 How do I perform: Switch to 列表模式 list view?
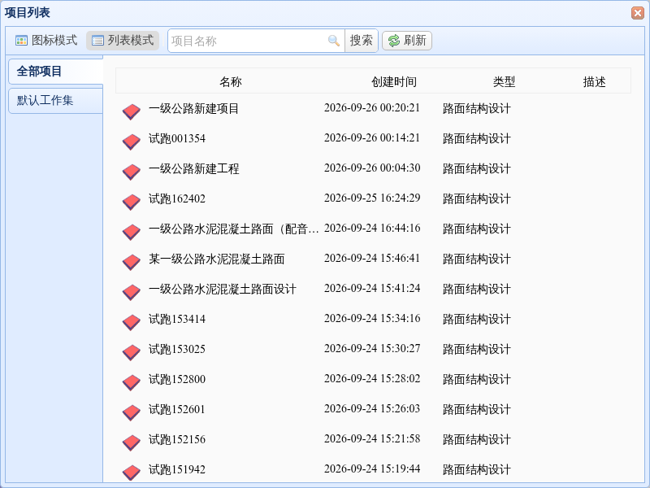tap(123, 40)
